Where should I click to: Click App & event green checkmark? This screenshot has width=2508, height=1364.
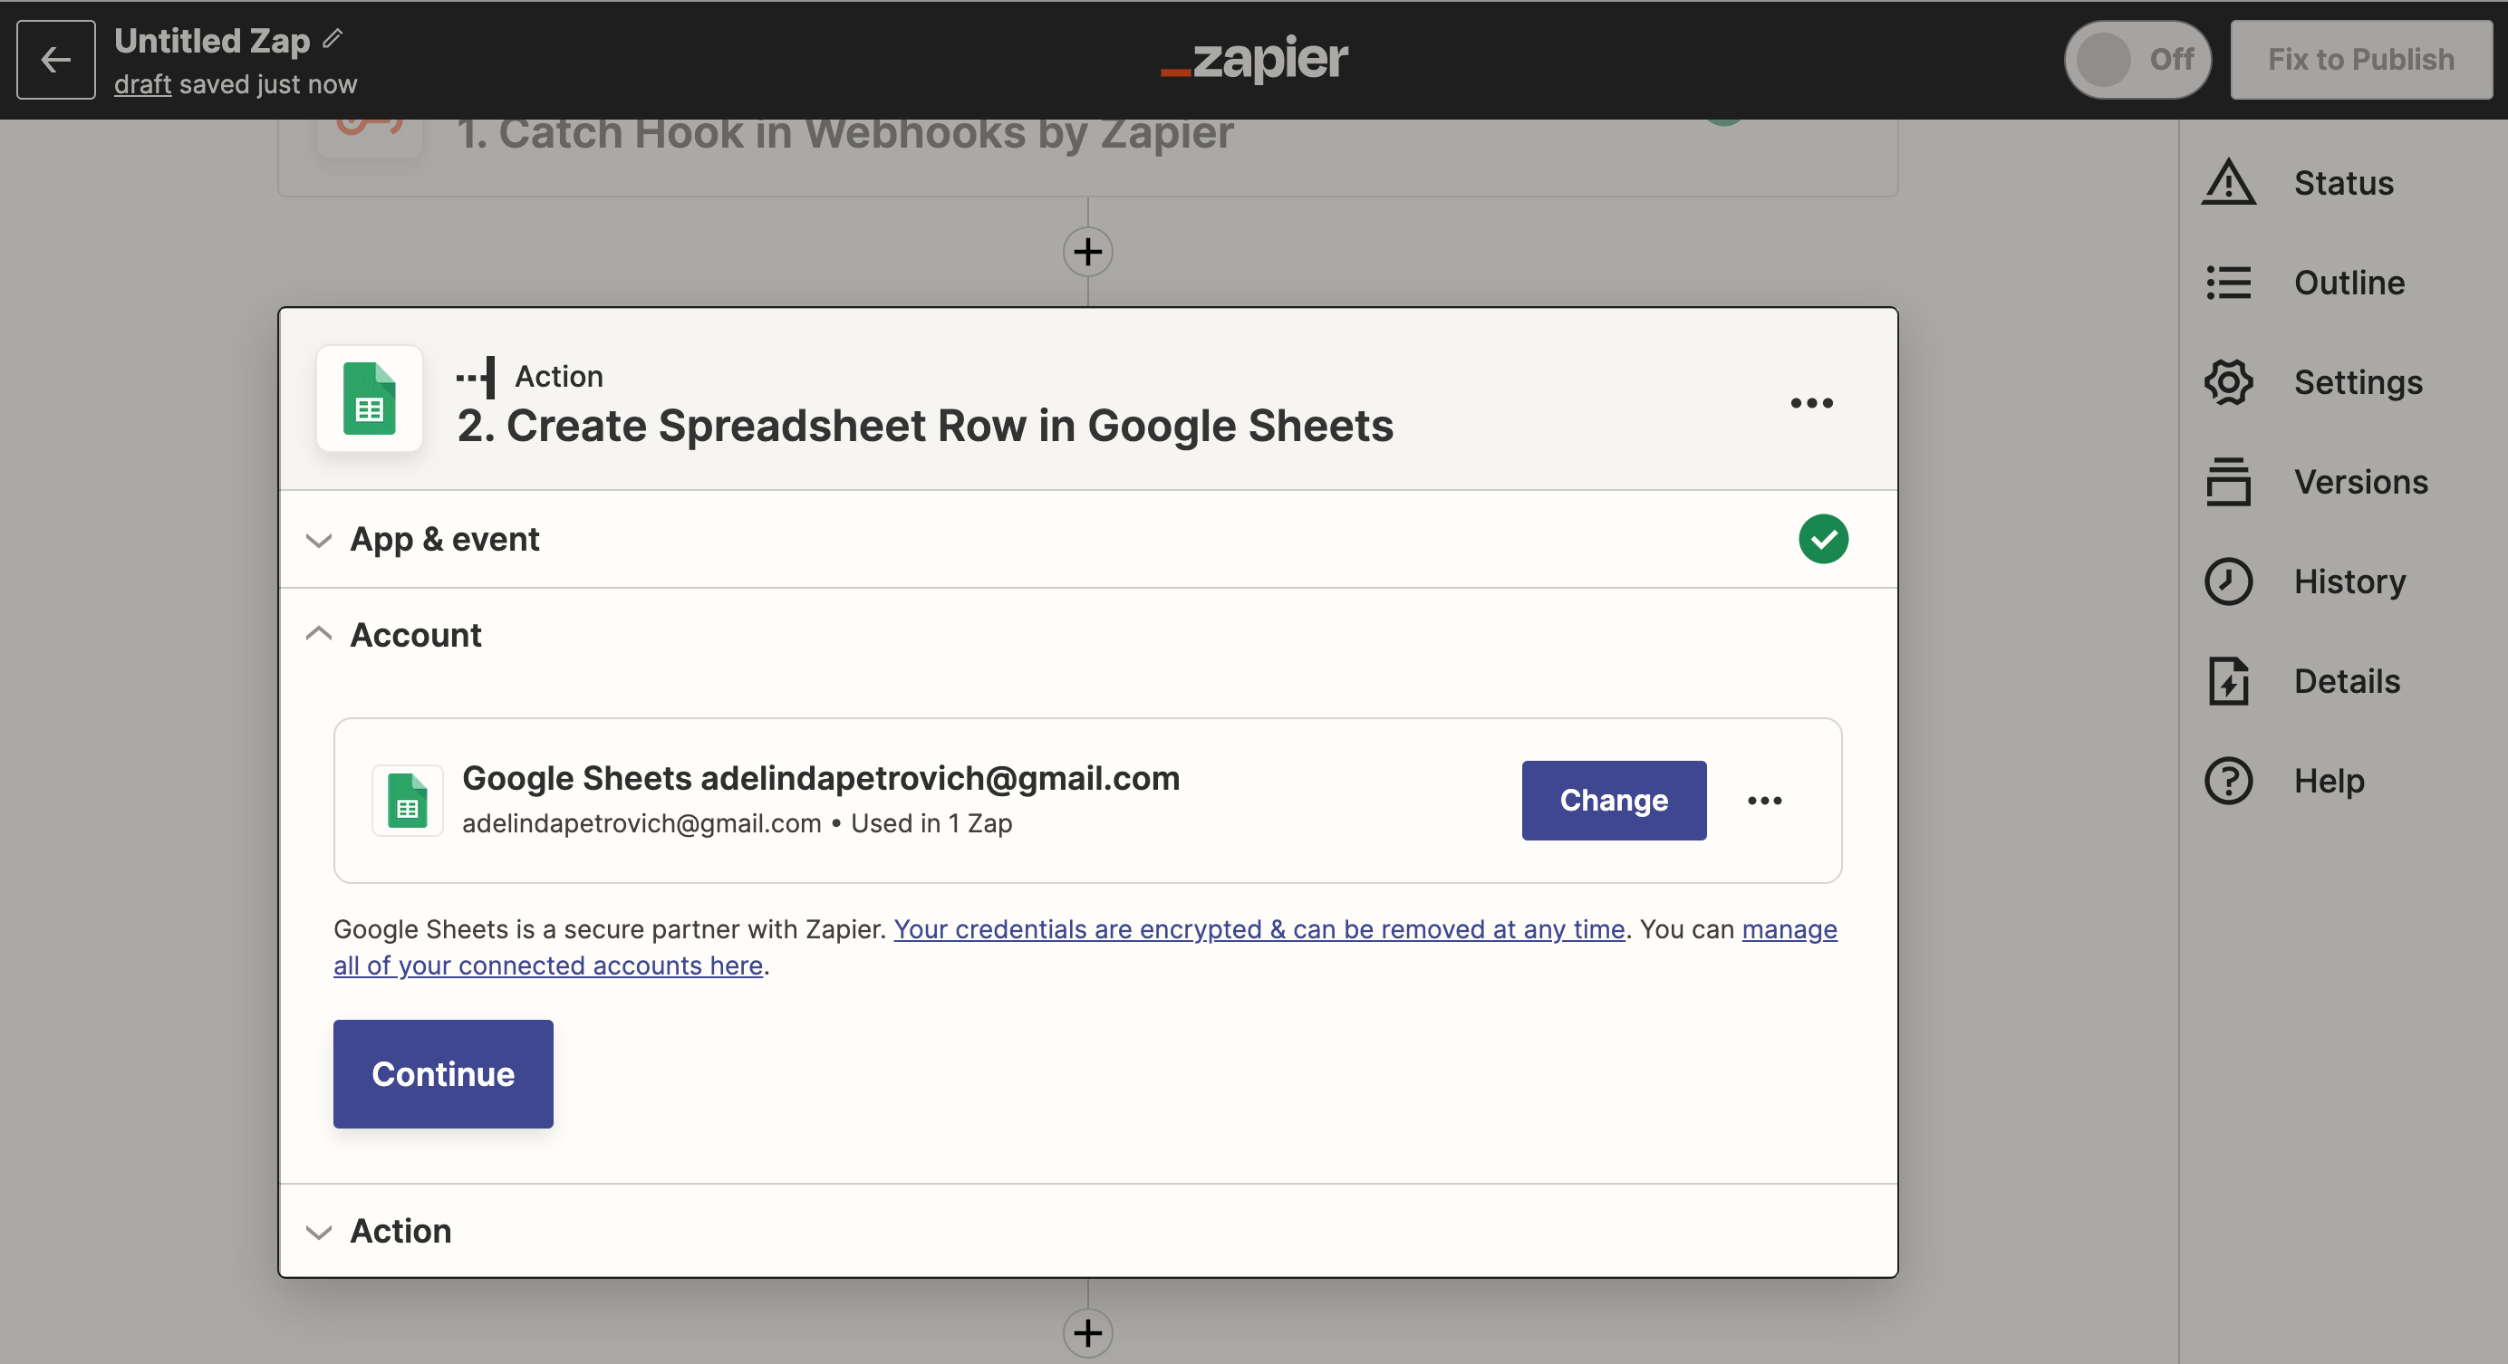coord(1823,539)
